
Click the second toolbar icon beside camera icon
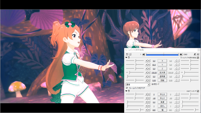pos(130,54)
